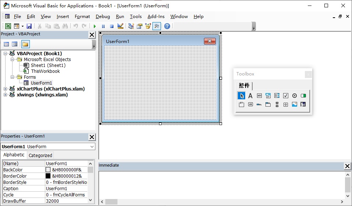This screenshot has height=206, width=352.
Task: Click the Reset stop icon
Action: coord(112,26)
